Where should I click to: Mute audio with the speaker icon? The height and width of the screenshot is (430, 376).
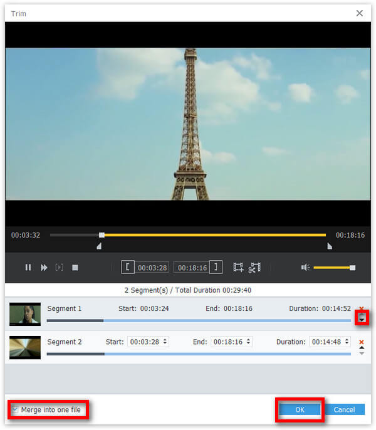pyautogui.click(x=305, y=268)
